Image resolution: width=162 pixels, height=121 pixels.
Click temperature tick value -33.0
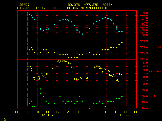(144, 23)
